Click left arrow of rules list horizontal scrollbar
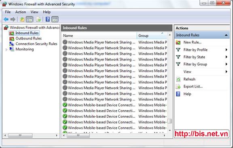The width and height of the screenshot is (233, 148). point(64,135)
